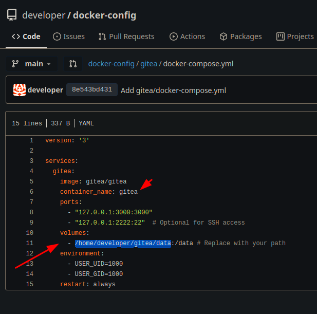Click '# Optional for SSH access' comment

point(198,223)
